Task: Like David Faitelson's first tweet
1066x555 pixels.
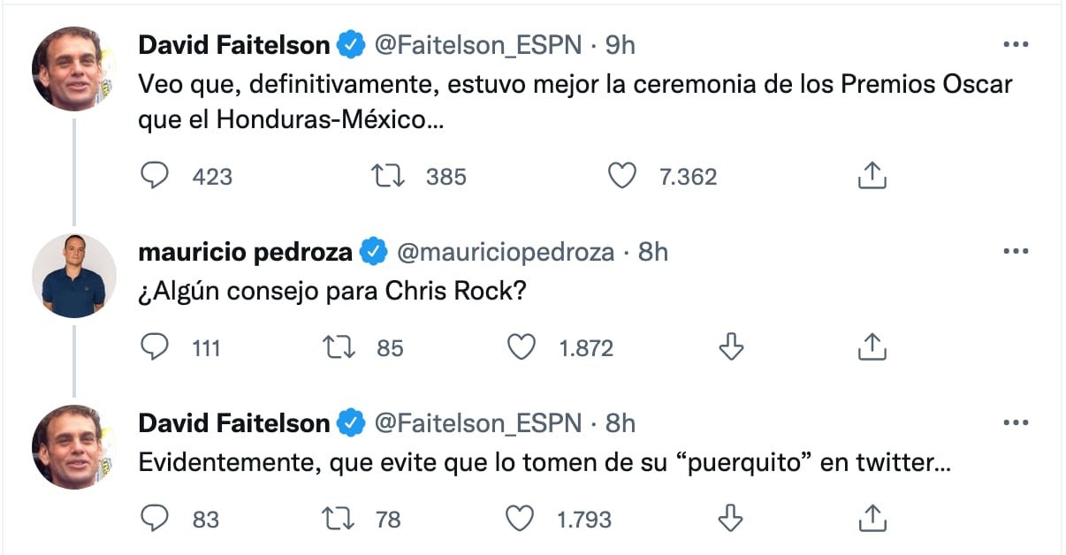Action: coord(623,176)
